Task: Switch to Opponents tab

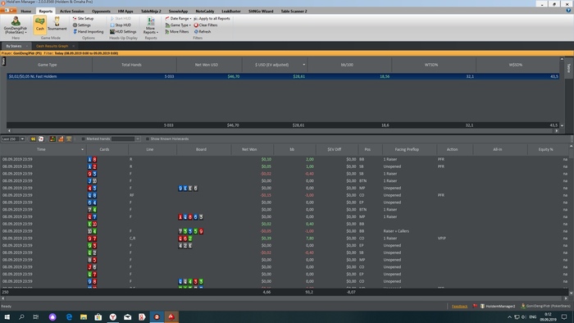Action: click(101, 11)
